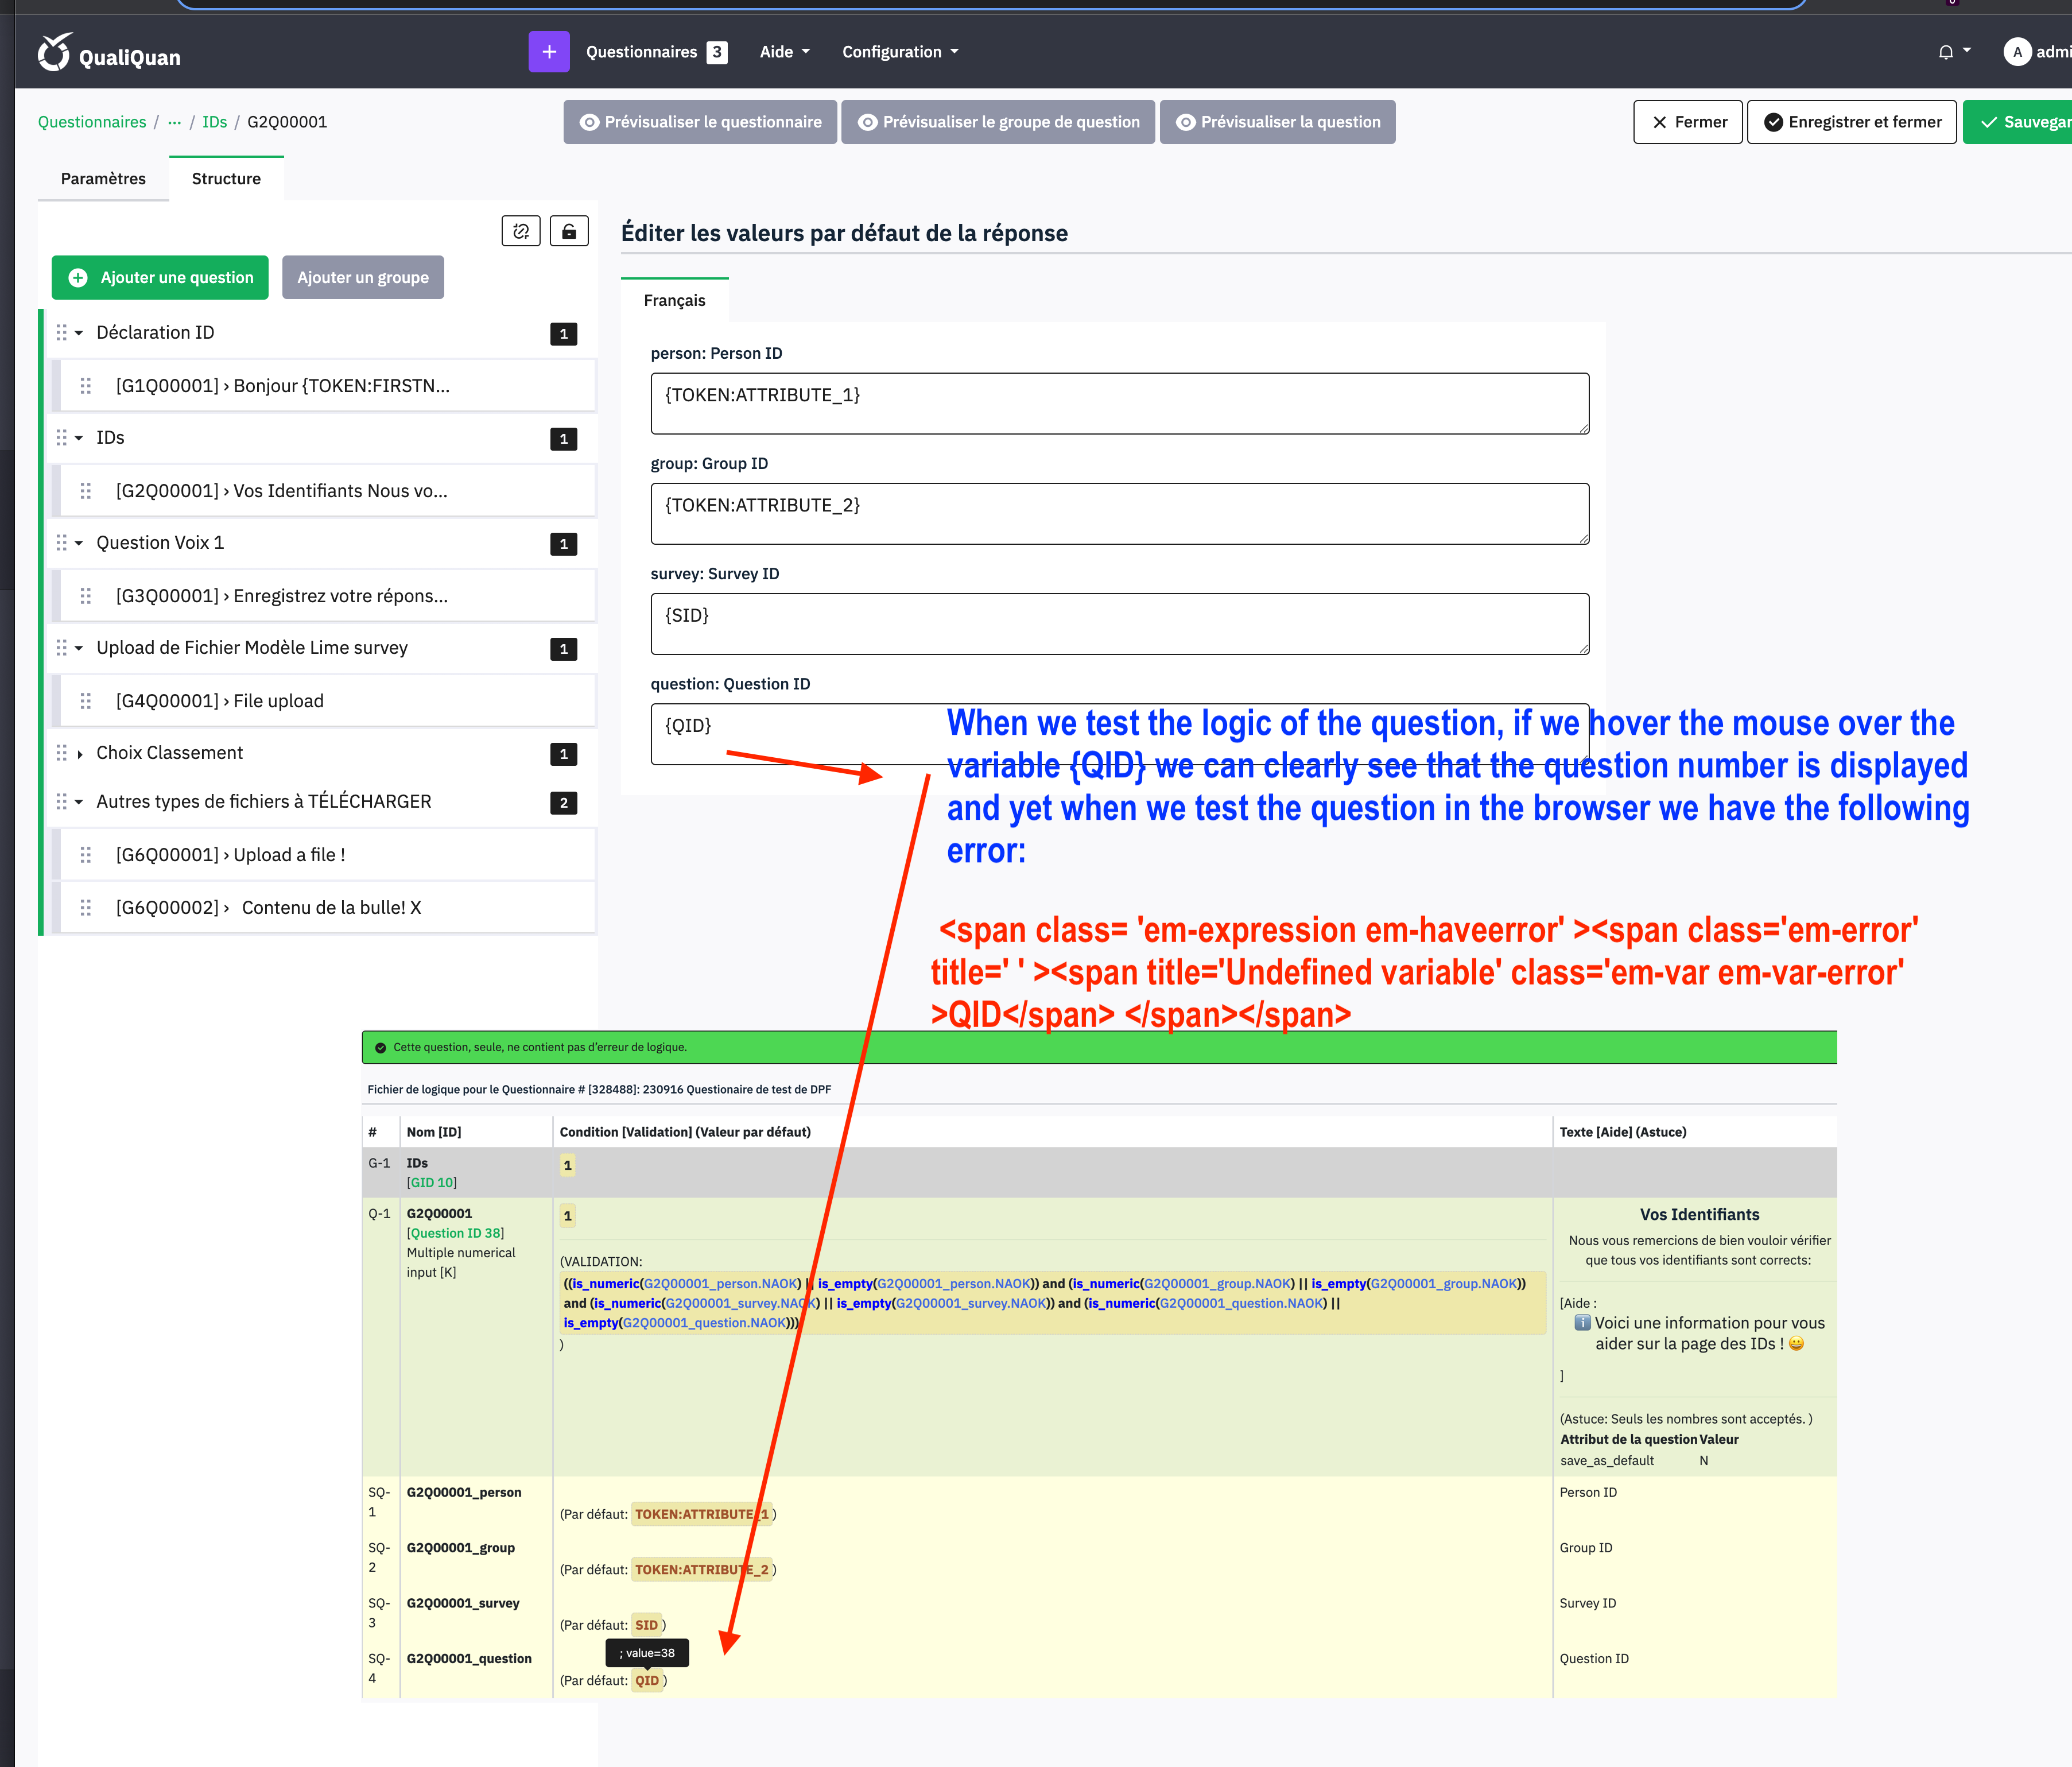Viewport: 2072px width, 1767px height.
Task: Click Enregistrer et fermer button
Action: click(x=1851, y=122)
